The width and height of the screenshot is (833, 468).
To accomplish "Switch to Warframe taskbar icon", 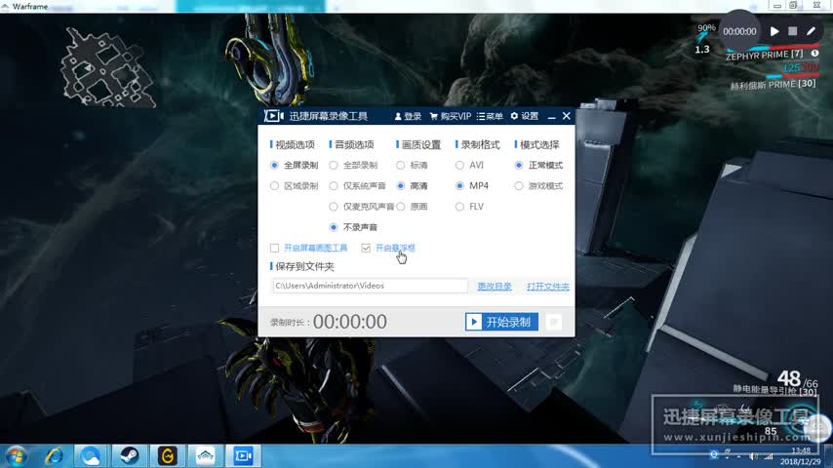I will [x=206, y=455].
